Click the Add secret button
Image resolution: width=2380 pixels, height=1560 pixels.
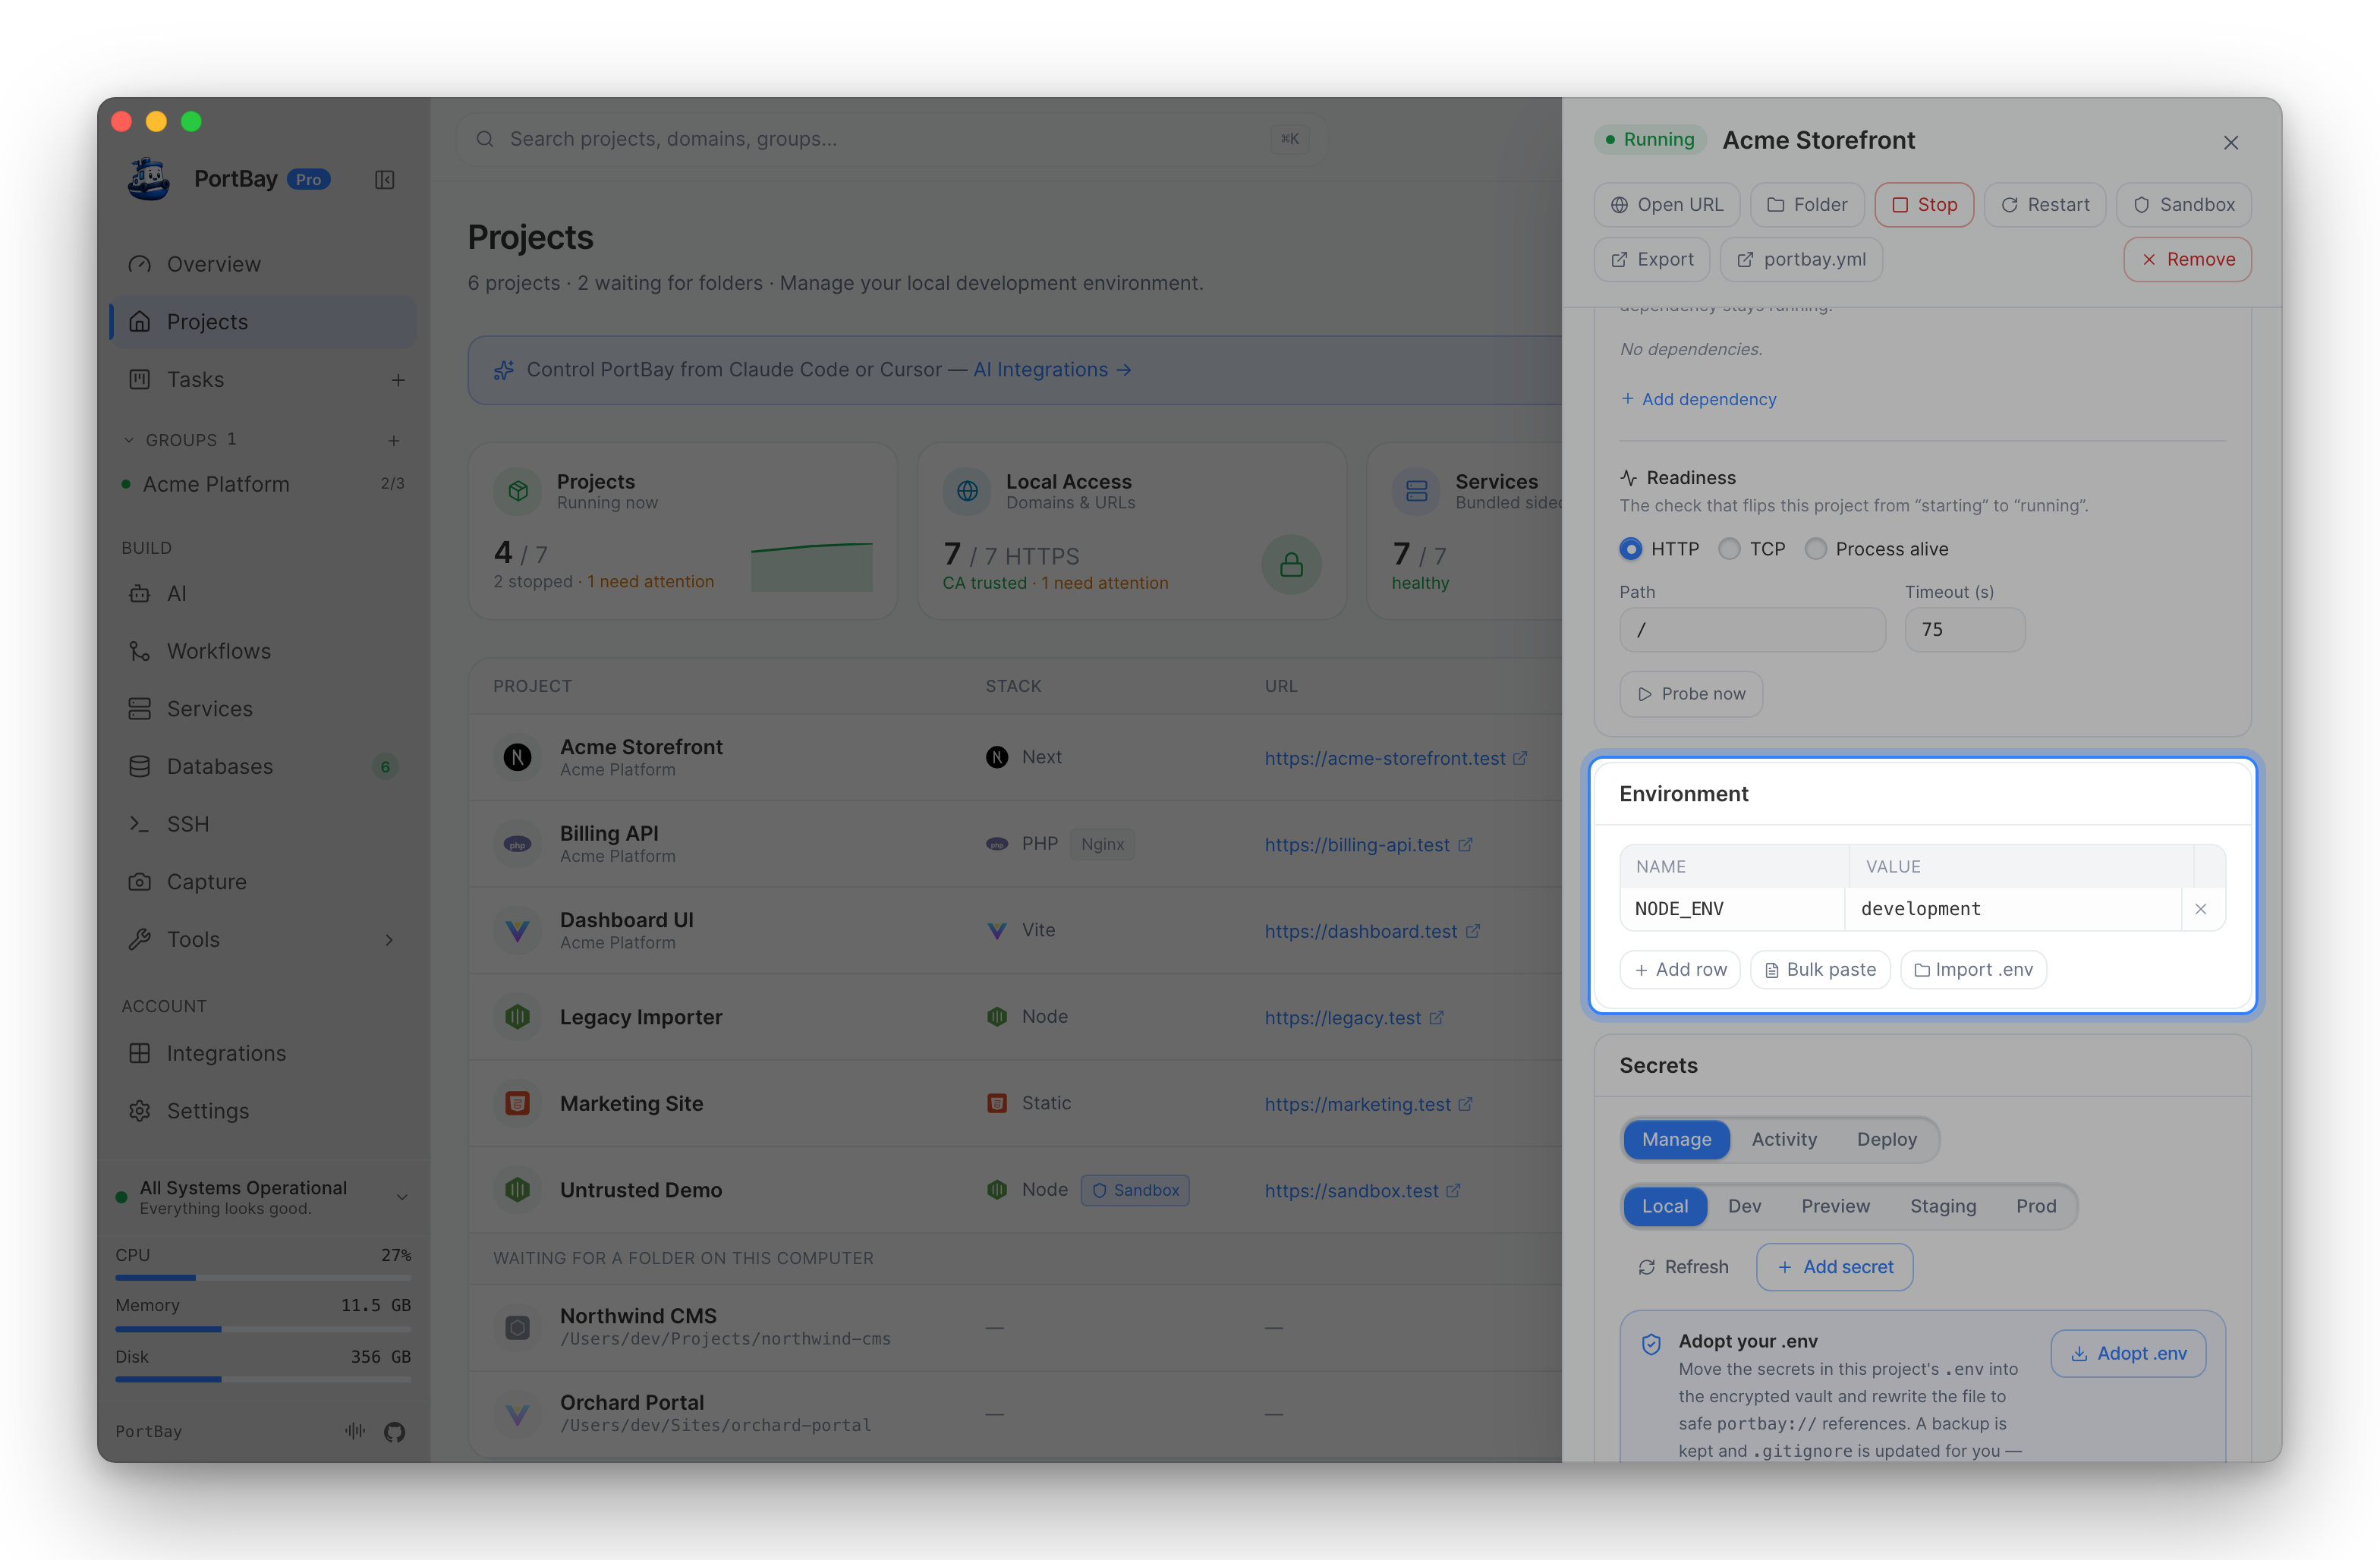tap(1834, 1267)
